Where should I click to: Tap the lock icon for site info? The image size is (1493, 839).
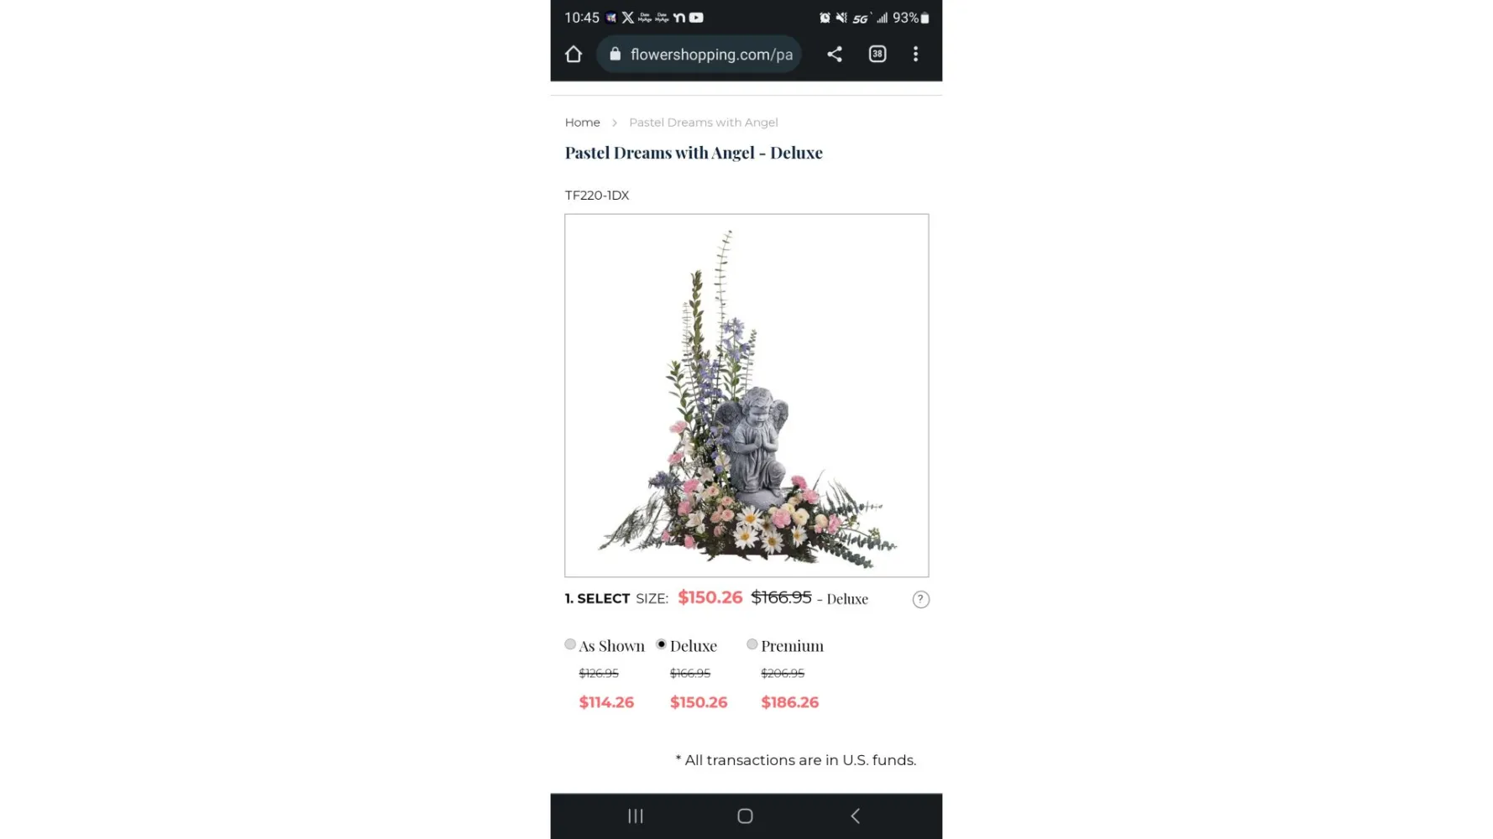(616, 55)
